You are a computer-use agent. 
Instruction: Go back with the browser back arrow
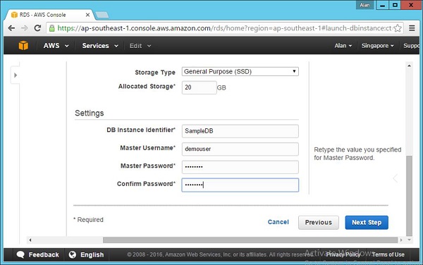point(11,28)
